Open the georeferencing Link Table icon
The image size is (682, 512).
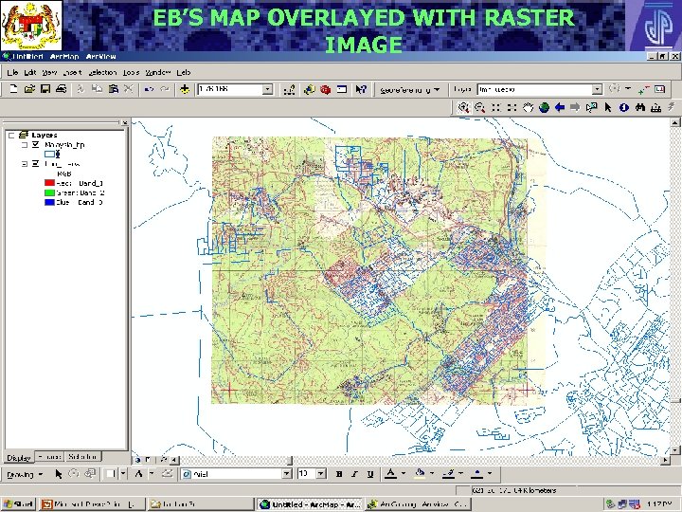click(660, 89)
